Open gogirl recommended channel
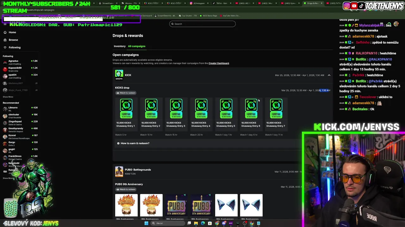Viewport: 405px width, 227px height. click(20, 150)
